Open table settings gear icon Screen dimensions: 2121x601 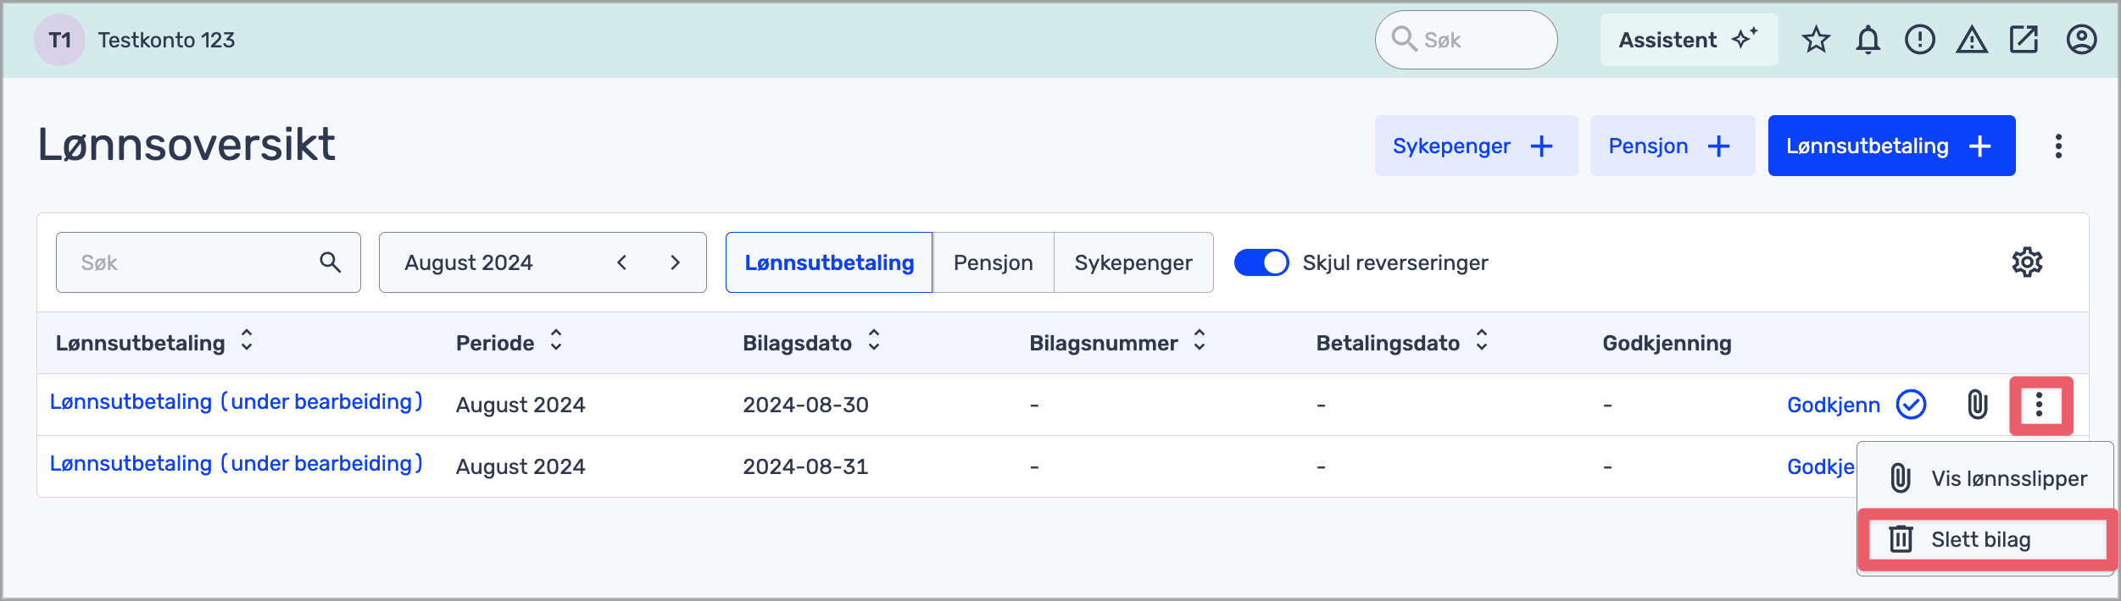click(x=2027, y=262)
